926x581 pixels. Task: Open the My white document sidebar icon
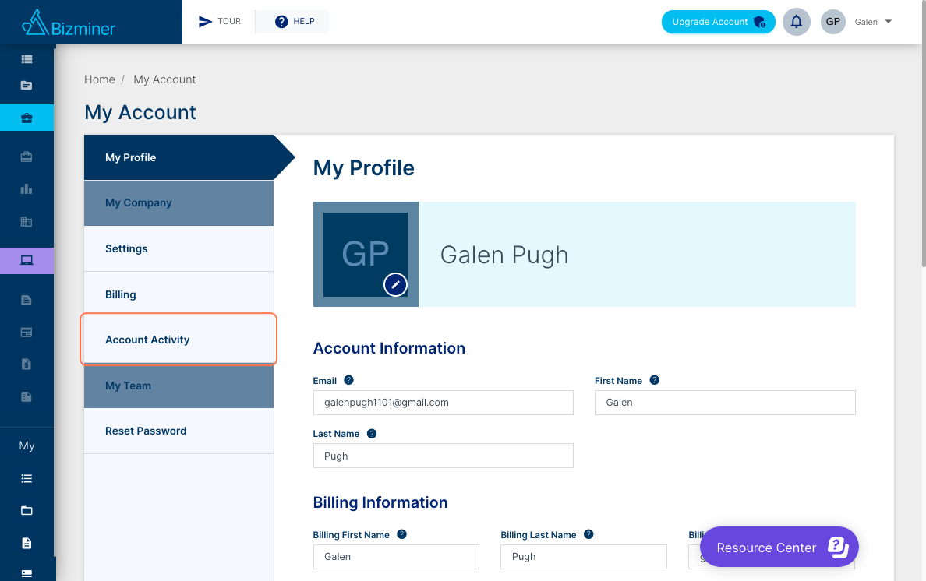27,544
